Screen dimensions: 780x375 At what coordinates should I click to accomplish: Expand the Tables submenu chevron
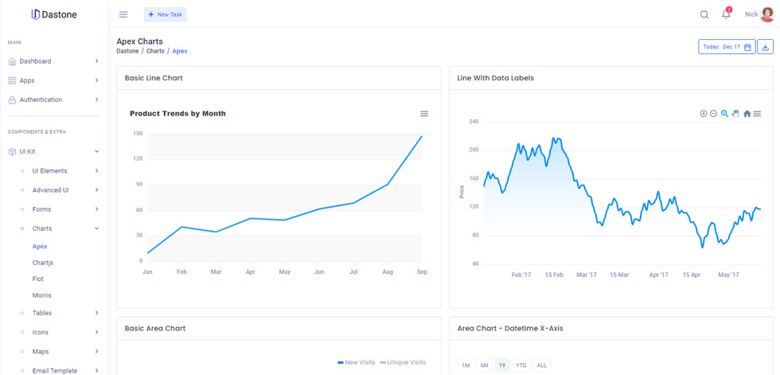click(x=96, y=314)
